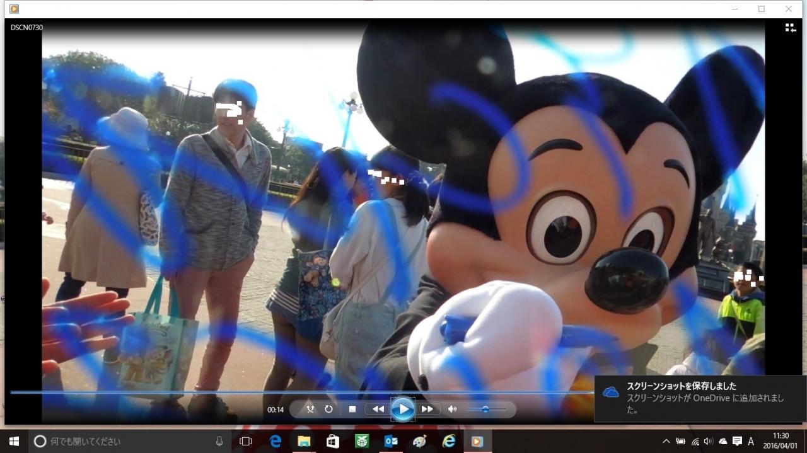Click the Cortana search box
Image resolution: width=807 pixels, height=453 pixels.
[130, 442]
